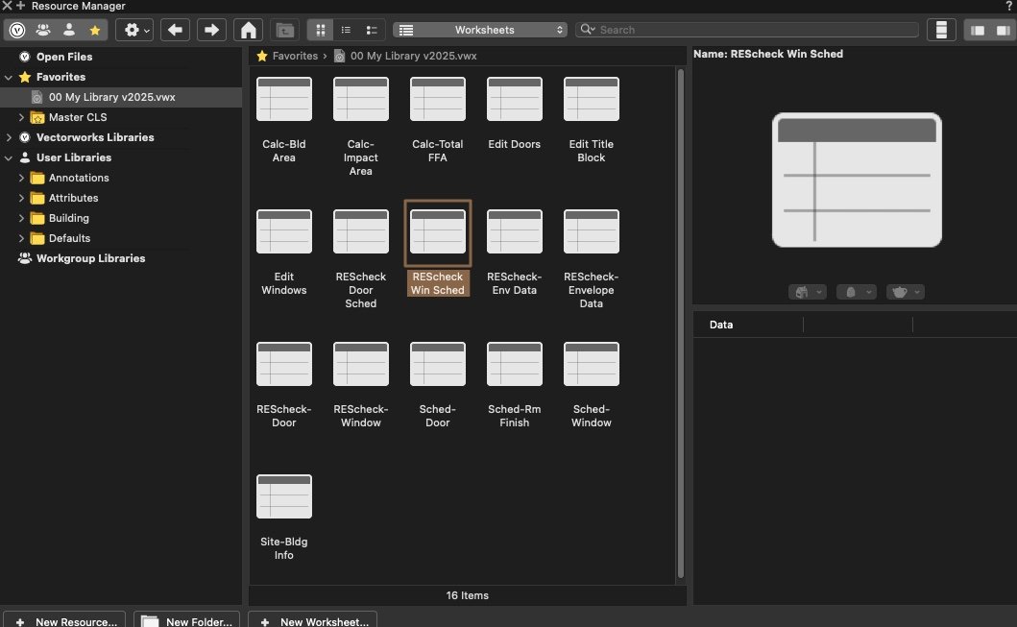1017x627 pixels.
Task: Open the gear action menu
Action: point(133,30)
